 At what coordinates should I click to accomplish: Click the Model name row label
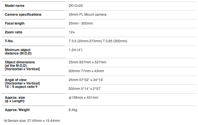14,6
